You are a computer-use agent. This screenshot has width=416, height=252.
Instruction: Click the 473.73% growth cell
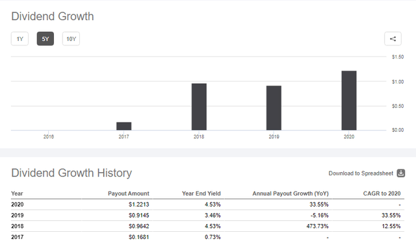317,226
